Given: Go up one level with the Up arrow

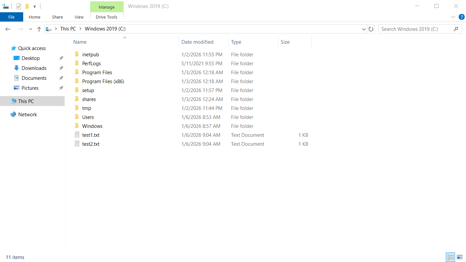Looking at the screenshot, I should 39,29.
